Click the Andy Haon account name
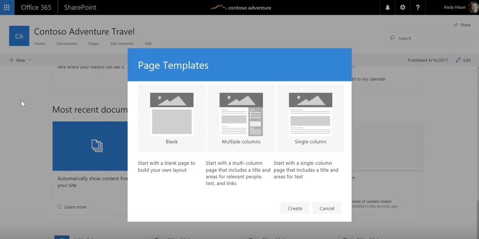The height and width of the screenshot is (239, 479). click(x=454, y=7)
